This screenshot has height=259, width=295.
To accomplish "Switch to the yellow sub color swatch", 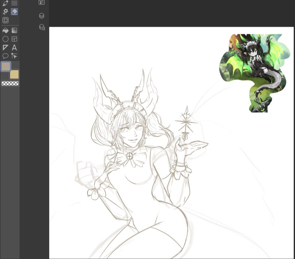I will pyautogui.click(x=14, y=74).
